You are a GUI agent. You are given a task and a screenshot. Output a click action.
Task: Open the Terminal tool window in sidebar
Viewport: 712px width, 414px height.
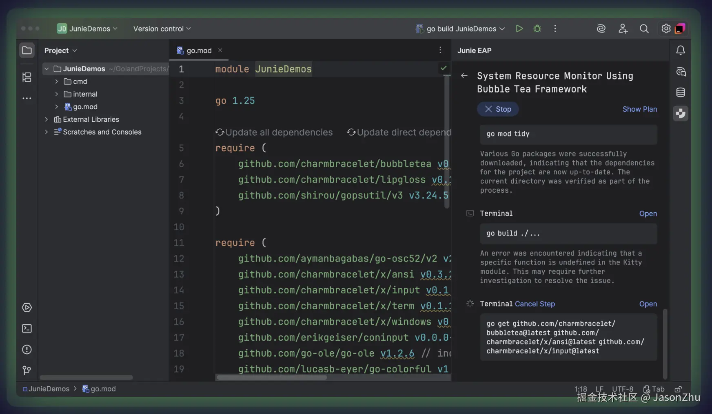coord(27,328)
